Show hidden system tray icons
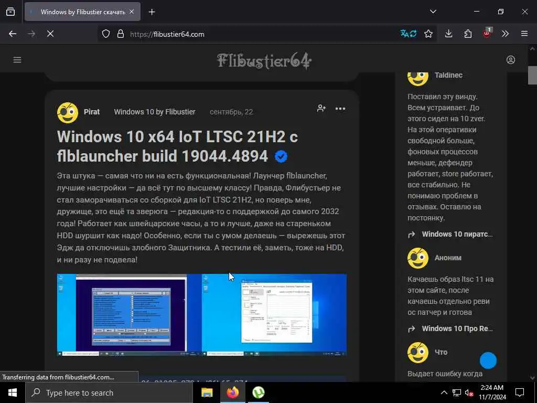Image resolution: width=537 pixels, height=403 pixels. tap(444, 393)
